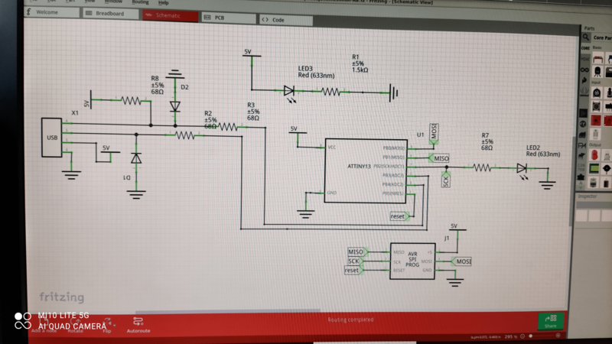Select the red part in Output section

click(x=594, y=154)
